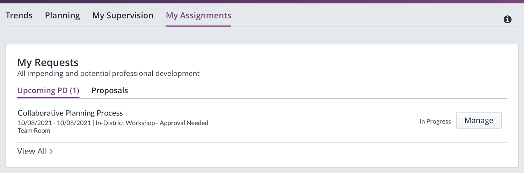524x173 pixels.
Task: Click the information icon at top right
Action: coord(508,20)
